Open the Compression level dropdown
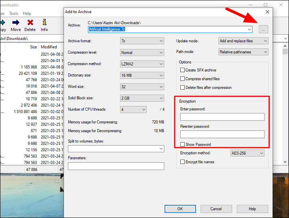The width and height of the screenshot is (289, 218). pyautogui.click(x=142, y=53)
